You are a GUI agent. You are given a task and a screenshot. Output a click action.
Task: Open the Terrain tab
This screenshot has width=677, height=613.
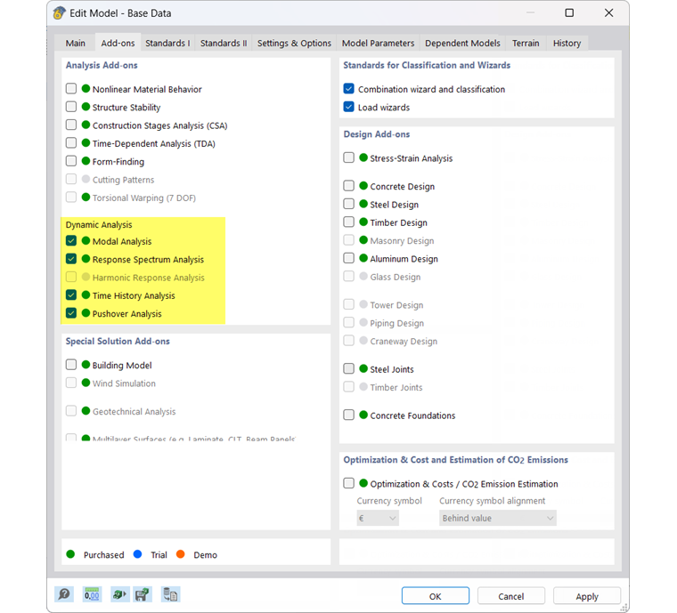click(x=526, y=43)
